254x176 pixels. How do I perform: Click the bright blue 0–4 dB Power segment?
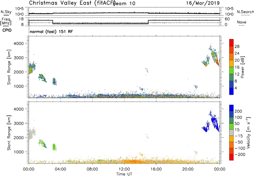tap(231, 91)
